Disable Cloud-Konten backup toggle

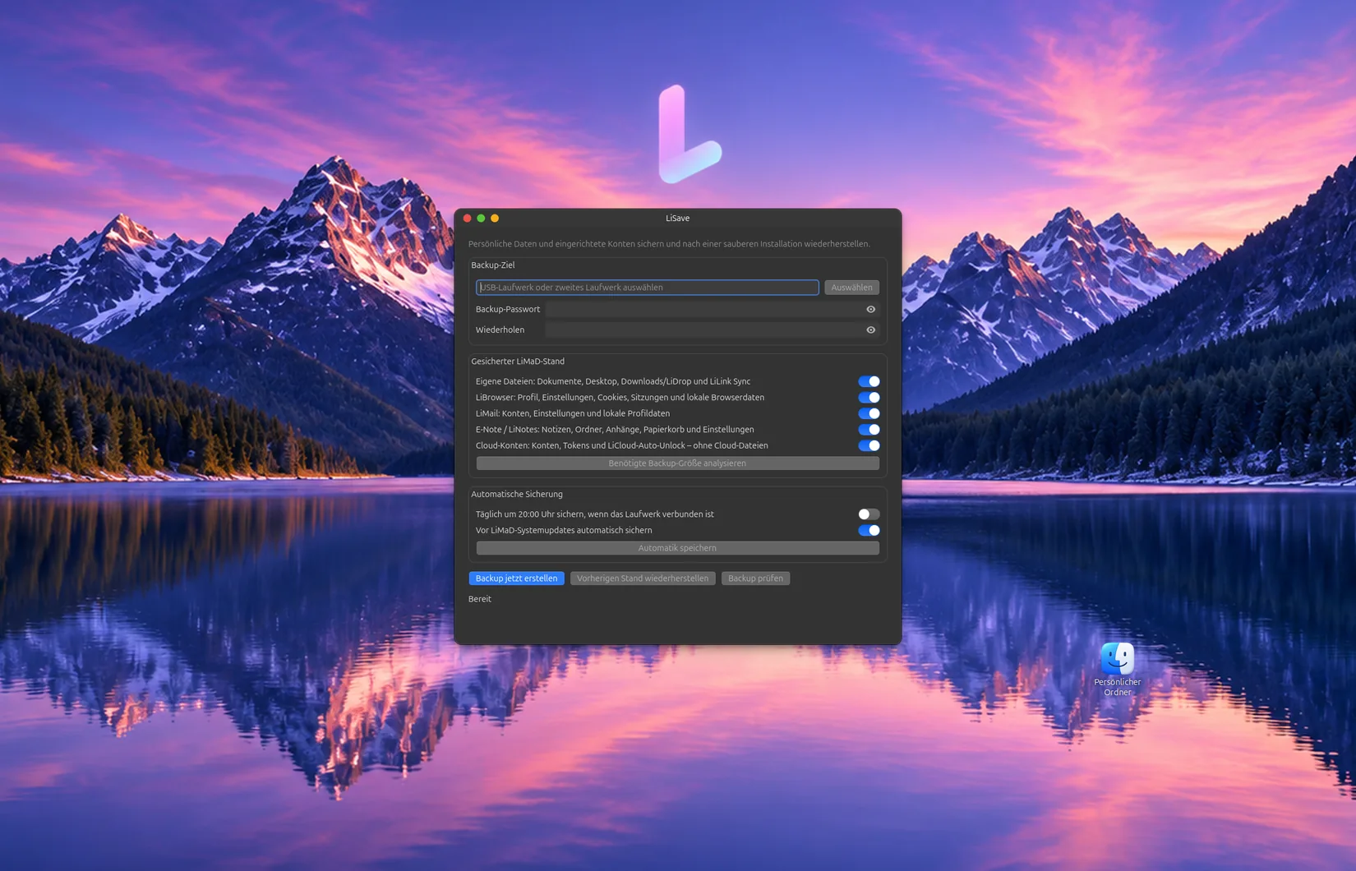[x=869, y=445]
